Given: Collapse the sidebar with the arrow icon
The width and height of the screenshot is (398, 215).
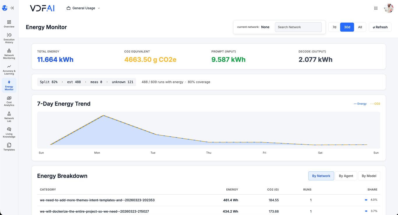Looking at the screenshot, I should 12,8.
